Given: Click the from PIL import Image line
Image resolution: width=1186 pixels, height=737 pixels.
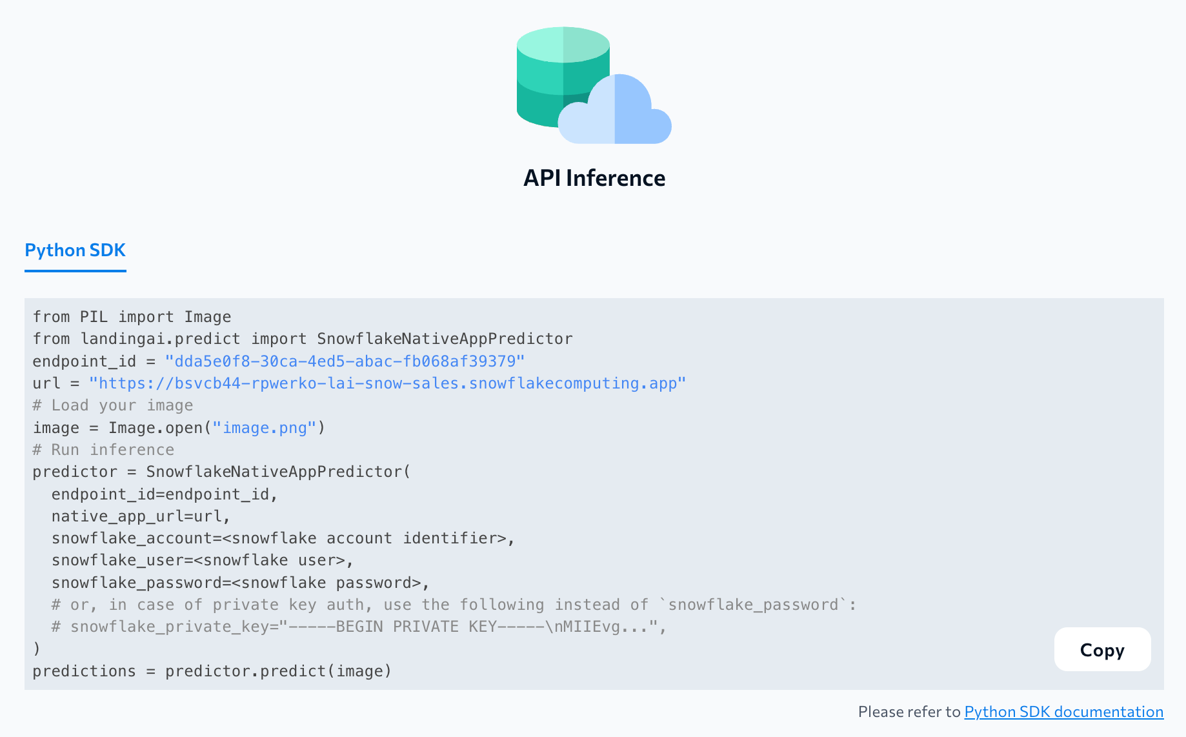Looking at the screenshot, I should 131,316.
